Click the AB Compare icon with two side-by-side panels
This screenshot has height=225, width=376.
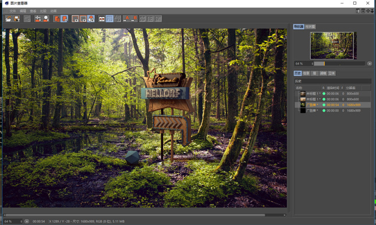click(x=102, y=19)
